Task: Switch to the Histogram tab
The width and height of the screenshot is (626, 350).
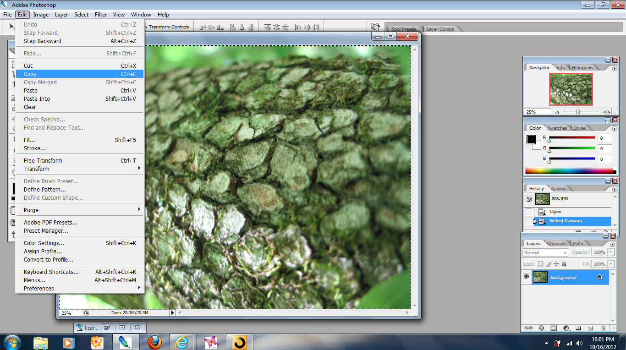Action: click(582, 67)
